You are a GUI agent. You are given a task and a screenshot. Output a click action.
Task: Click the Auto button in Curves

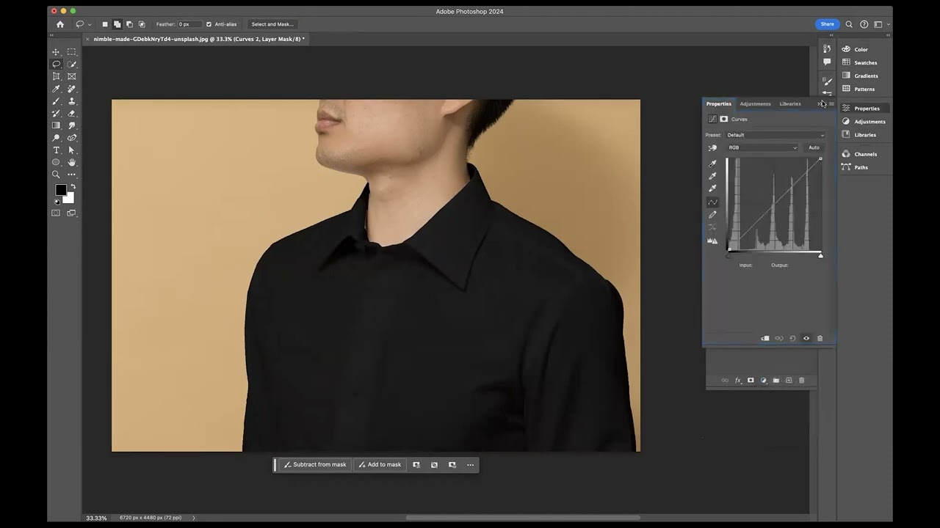[814, 147]
